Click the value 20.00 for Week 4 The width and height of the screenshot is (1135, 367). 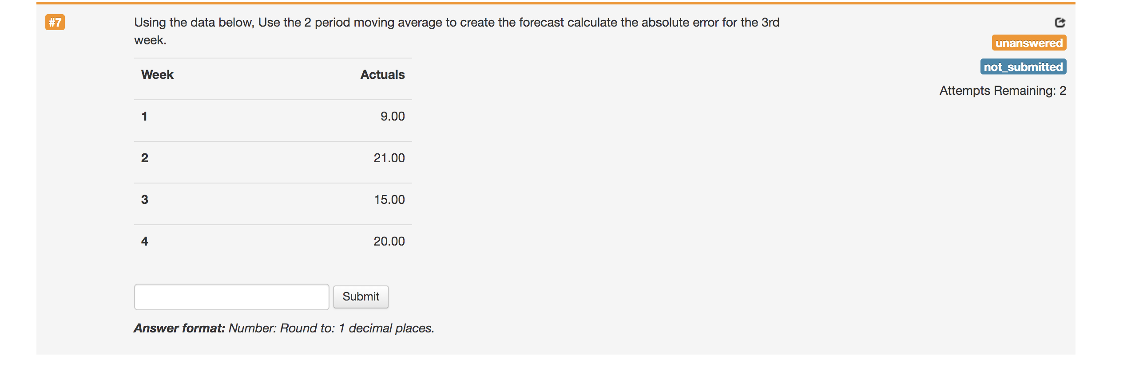pyautogui.click(x=390, y=241)
